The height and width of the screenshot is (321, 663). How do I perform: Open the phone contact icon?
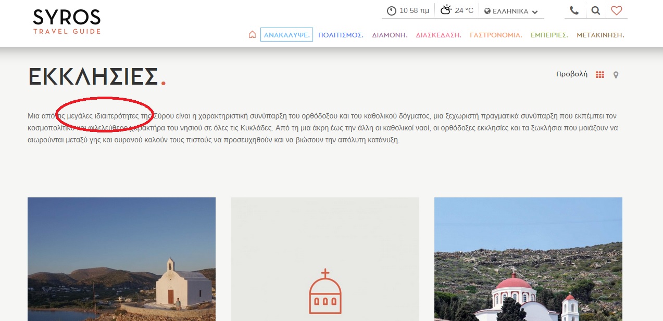574,10
